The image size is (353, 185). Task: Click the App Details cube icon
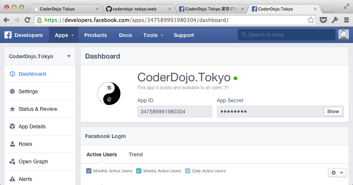[12, 126]
